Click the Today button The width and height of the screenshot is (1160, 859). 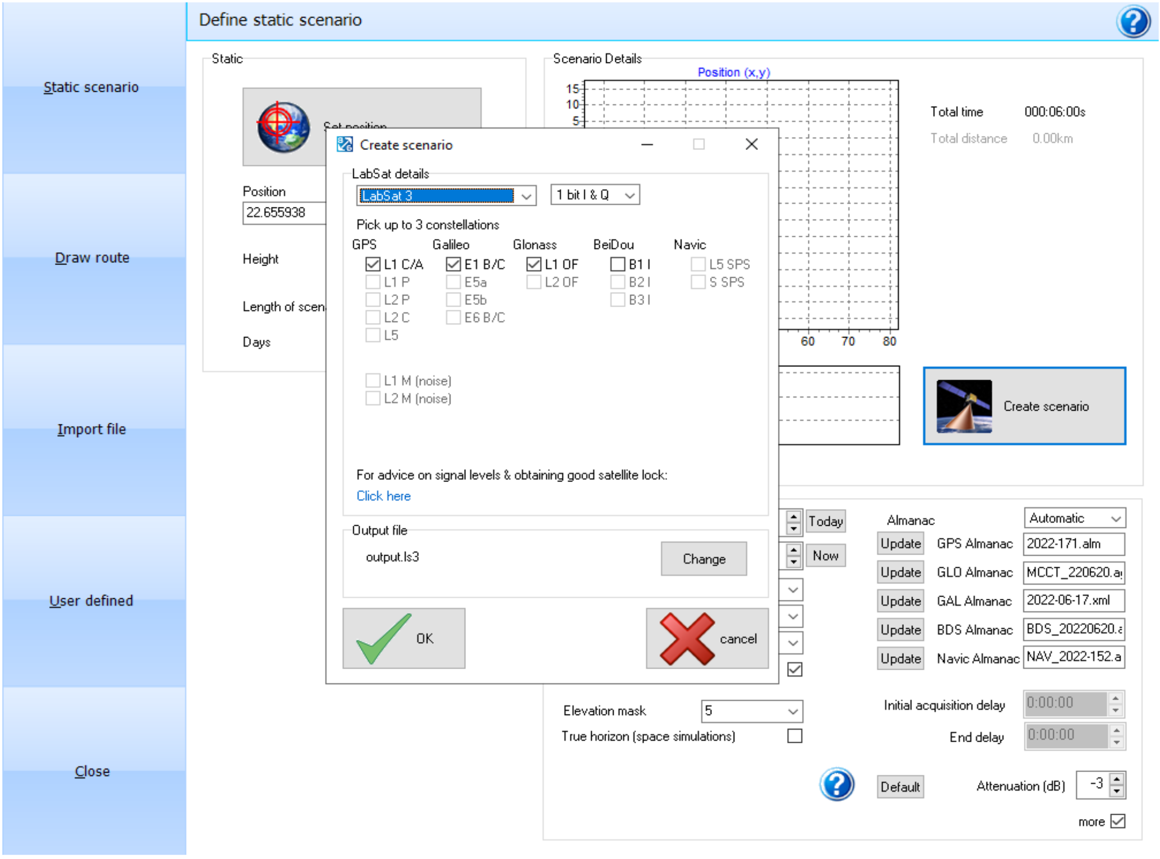coord(825,521)
